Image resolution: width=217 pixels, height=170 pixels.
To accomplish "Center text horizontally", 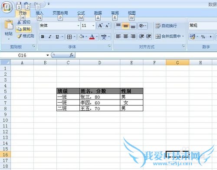I will [x=125, y=36].
